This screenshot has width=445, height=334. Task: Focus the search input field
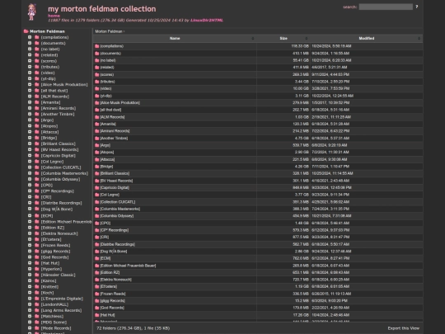pos(386,7)
